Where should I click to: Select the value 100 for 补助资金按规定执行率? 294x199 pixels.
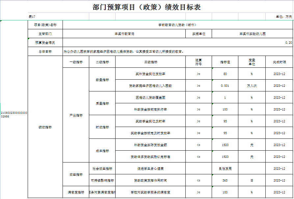pos(225,109)
